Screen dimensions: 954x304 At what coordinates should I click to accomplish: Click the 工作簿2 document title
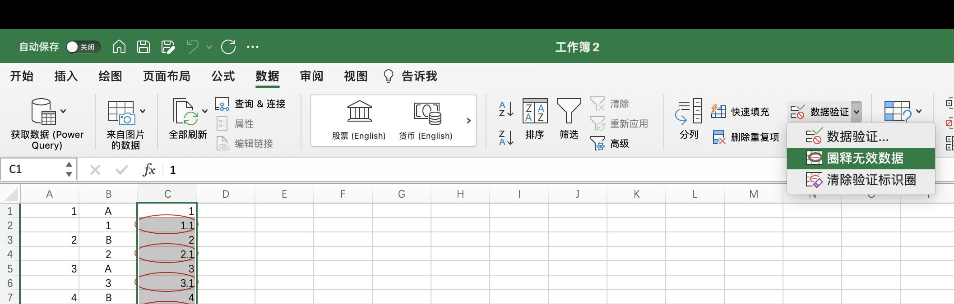(577, 47)
